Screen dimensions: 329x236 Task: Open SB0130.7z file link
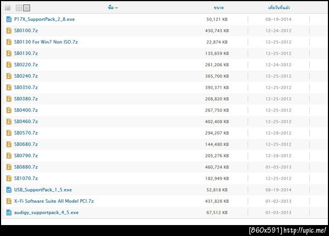[26, 53]
